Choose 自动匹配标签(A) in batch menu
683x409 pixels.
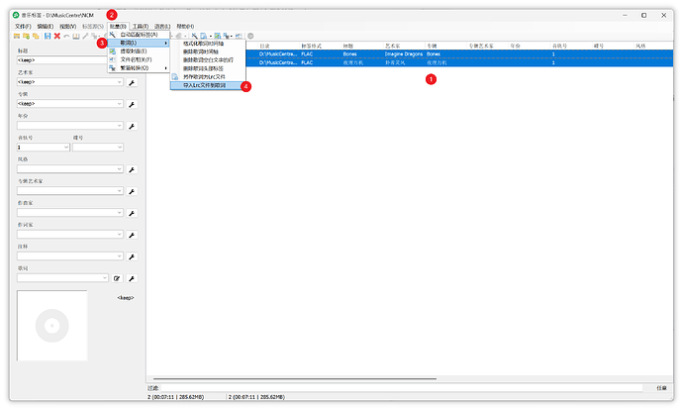pos(139,35)
